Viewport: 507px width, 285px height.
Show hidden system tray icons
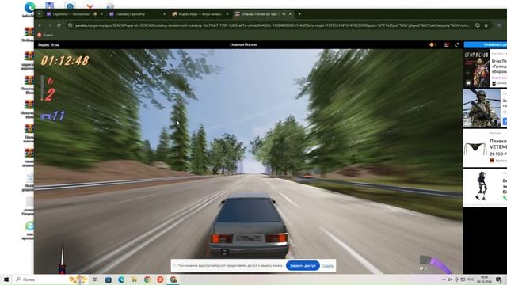pos(444,279)
